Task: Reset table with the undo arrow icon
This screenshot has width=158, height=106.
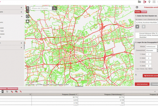Action: 7,91
